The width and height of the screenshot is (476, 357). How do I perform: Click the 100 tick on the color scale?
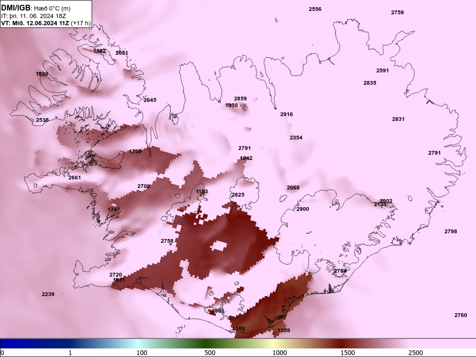pyautogui.click(x=142, y=353)
